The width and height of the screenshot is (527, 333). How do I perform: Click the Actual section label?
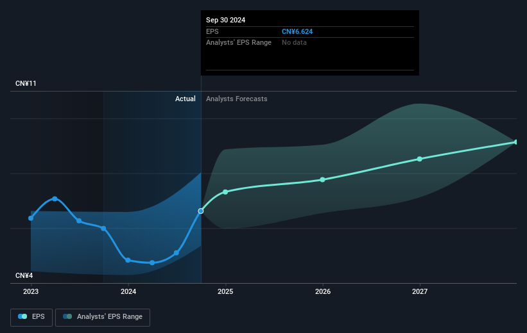(186, 99)
